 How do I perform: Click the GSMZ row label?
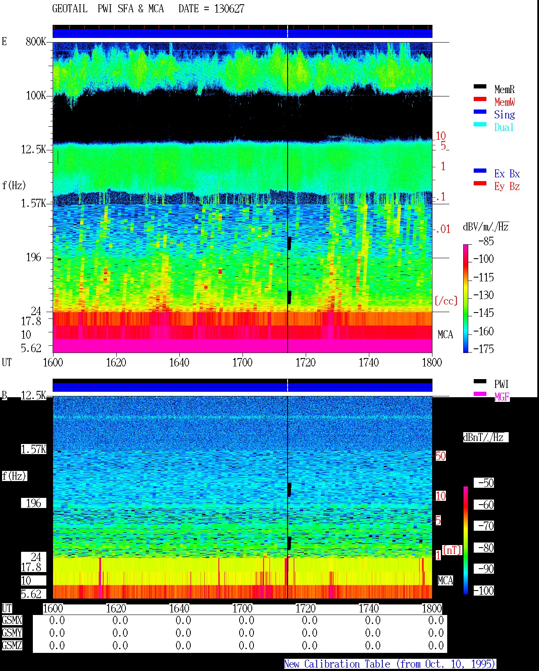pos(12,645)
